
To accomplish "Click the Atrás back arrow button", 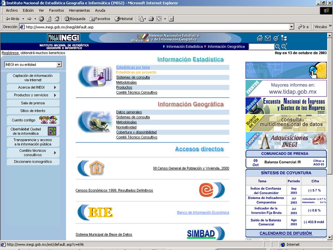I will point(12,19).
